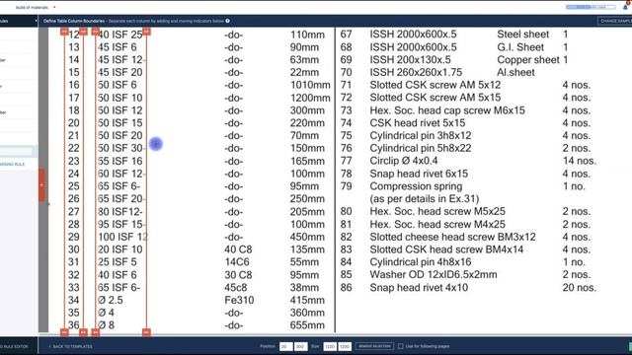Click the 'Copper sheet' text
This screenshot has width=632, height=355.
click(x=528, y=59)
